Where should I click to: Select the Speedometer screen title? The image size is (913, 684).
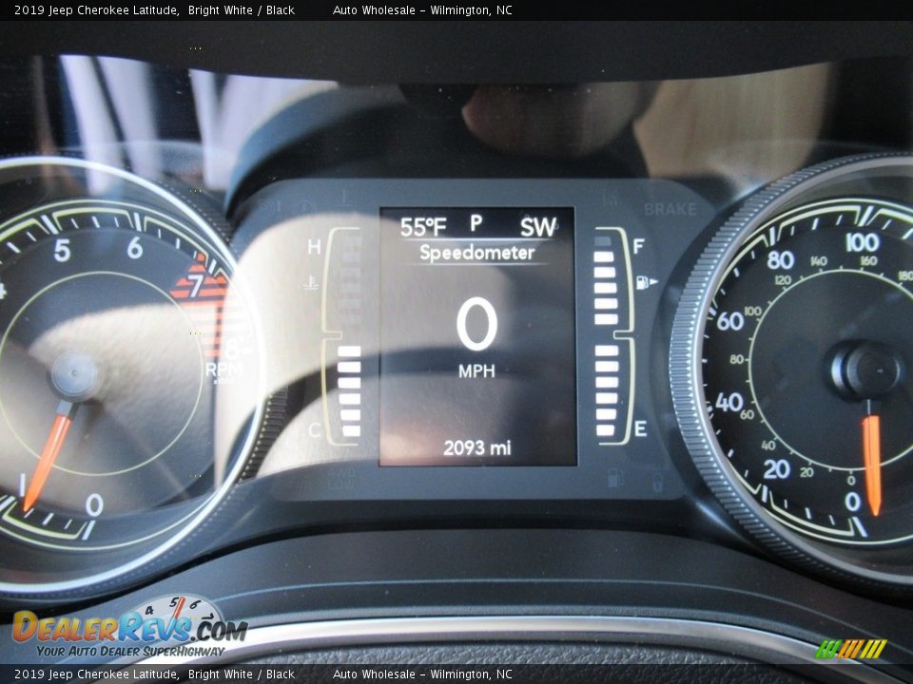476,253
